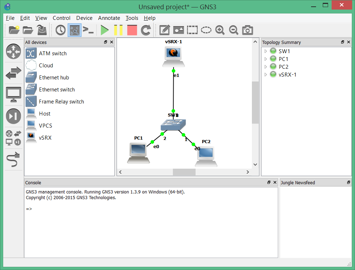Open the Device menu
Image resolution: width=355 pixels, height=270 pixels.
pos(84,18)
